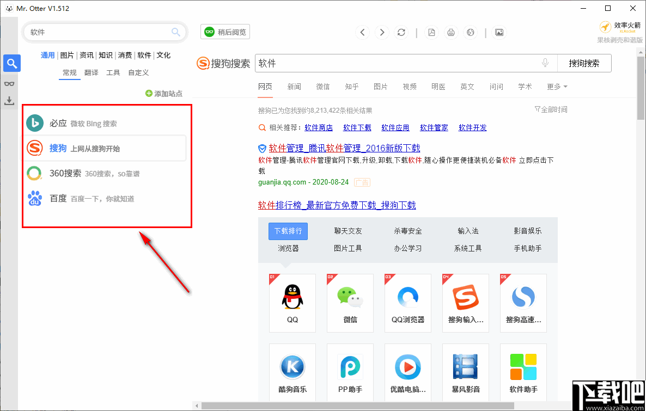
Task: Click the magnifier search icon in left sidebar
Action: (x=12, y=64)
